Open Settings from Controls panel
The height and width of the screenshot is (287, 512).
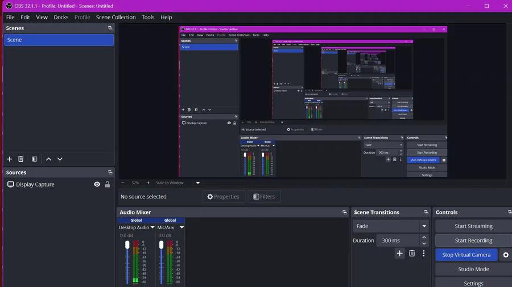(x=473, y=283)
